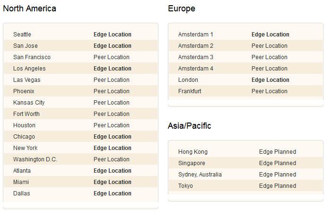Screen dimensions: 332x211
Task: Select Washington D.C. entry
Action: (35, 159)
